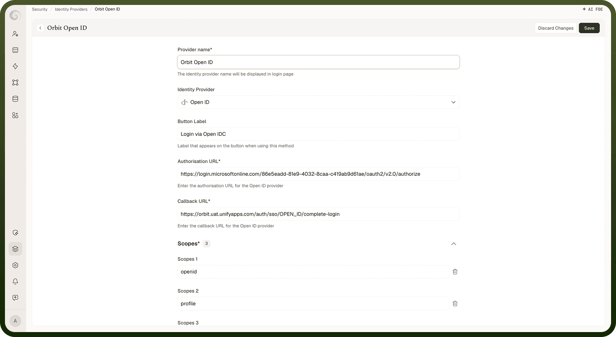
Task: Open the shield security icon in the sidebar
Action: coord(15,232)
